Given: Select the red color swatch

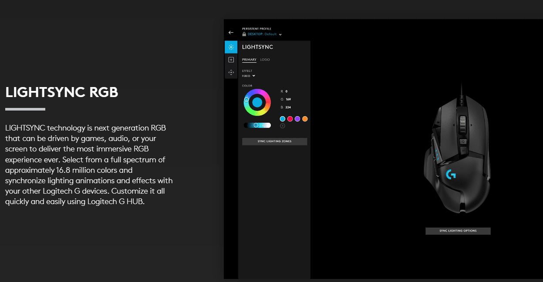Looking at the screenshot, I should click(290, 119).
